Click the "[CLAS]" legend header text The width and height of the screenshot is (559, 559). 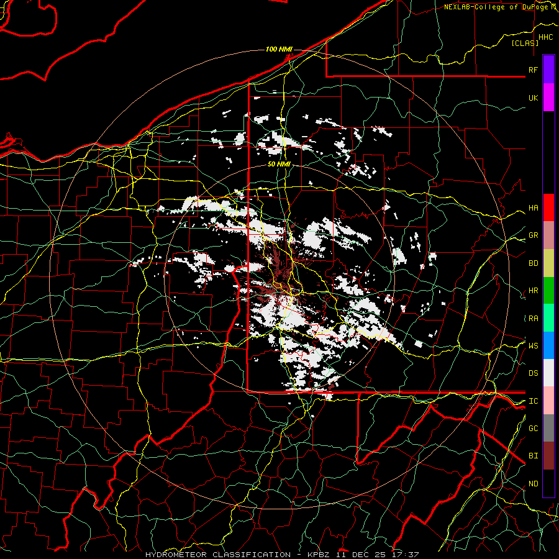tap(525, 43)
